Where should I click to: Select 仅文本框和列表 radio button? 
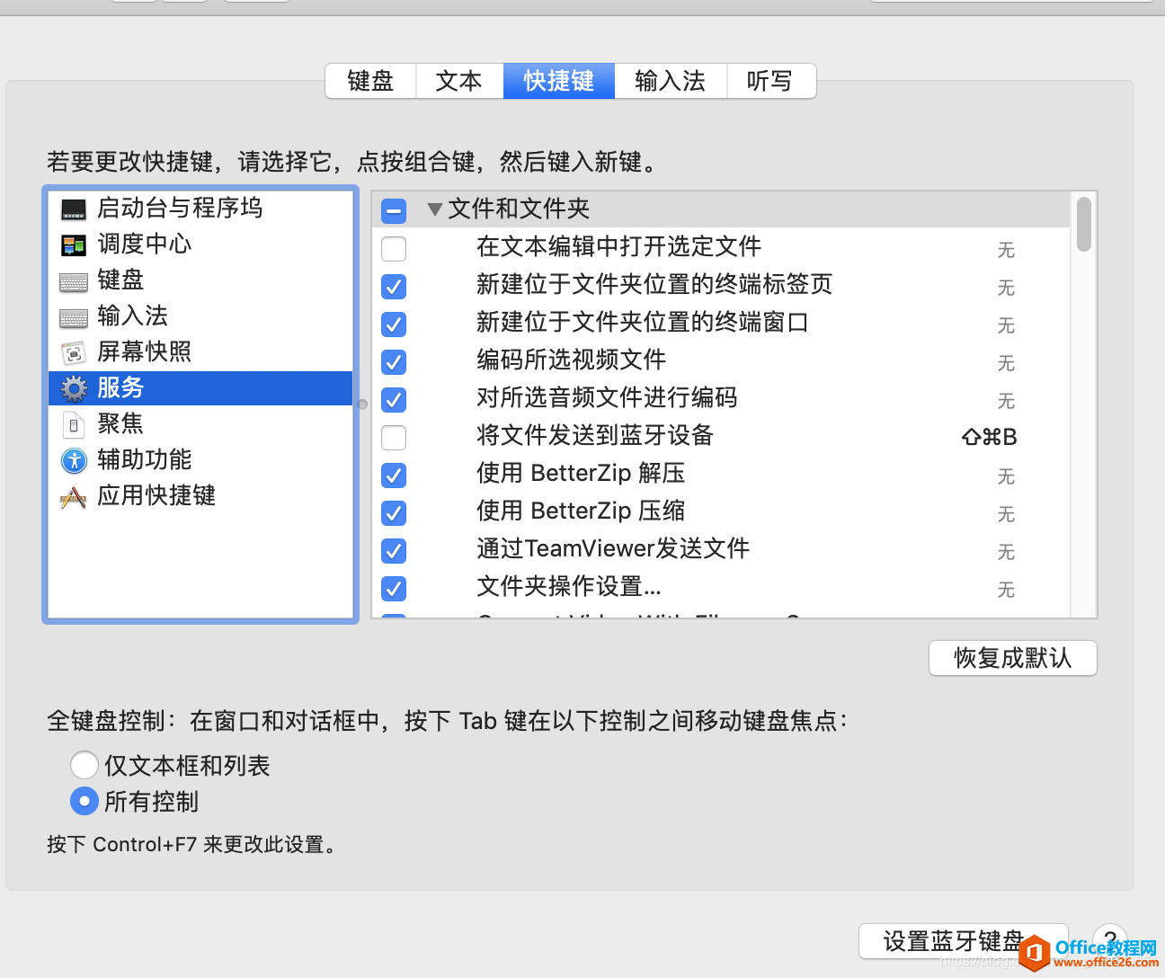84,765
